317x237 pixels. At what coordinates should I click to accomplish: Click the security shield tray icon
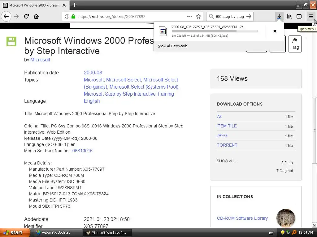click(283, 233)
